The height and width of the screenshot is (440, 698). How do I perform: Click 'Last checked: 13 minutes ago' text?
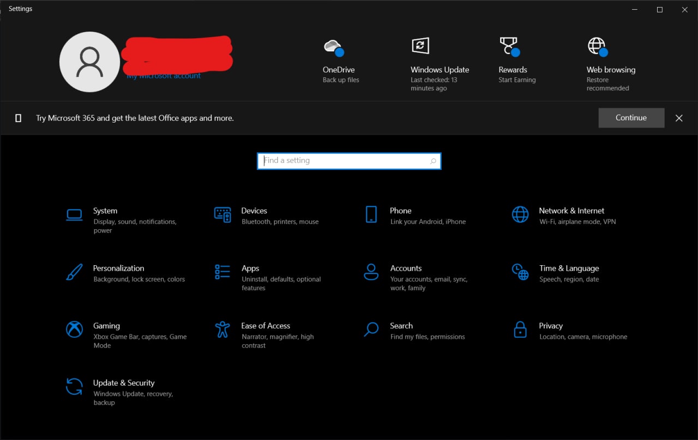pyautogui.click(x=434, y=84)
